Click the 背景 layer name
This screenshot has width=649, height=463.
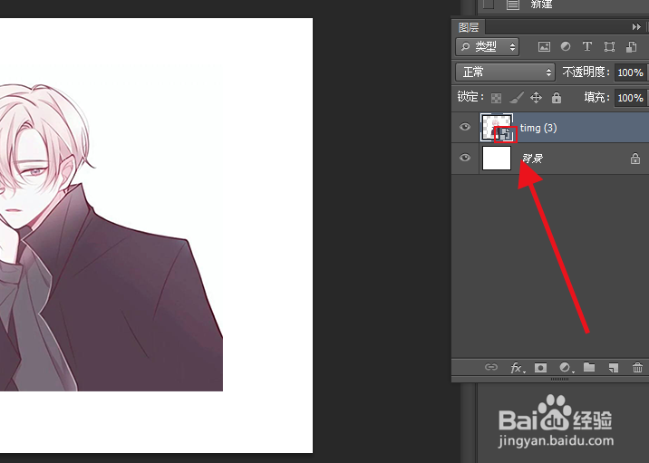[x=532, y=158]
